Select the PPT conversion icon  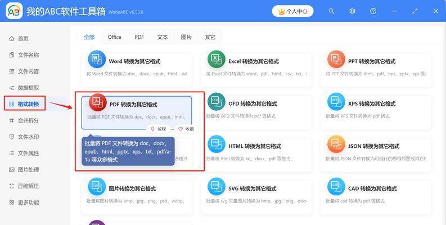pyautogui.click(x=336, y=60)
